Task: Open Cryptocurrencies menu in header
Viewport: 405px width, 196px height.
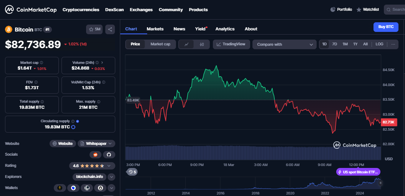Action: coord(81,10)
